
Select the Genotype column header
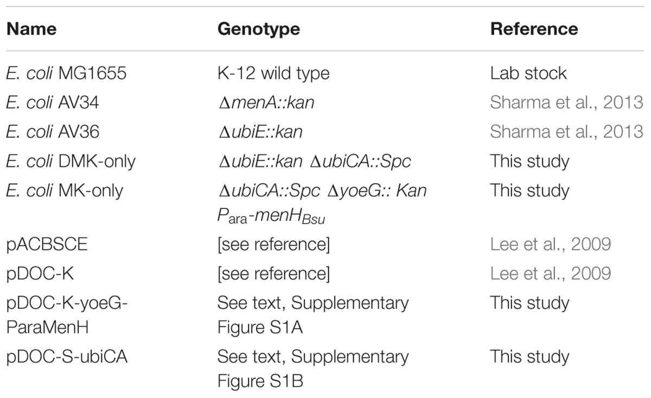(x=259, y=28)
